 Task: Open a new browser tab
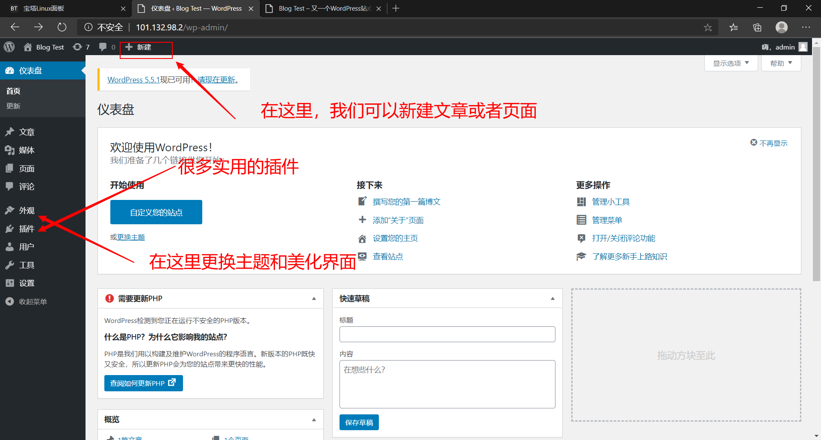396,9
